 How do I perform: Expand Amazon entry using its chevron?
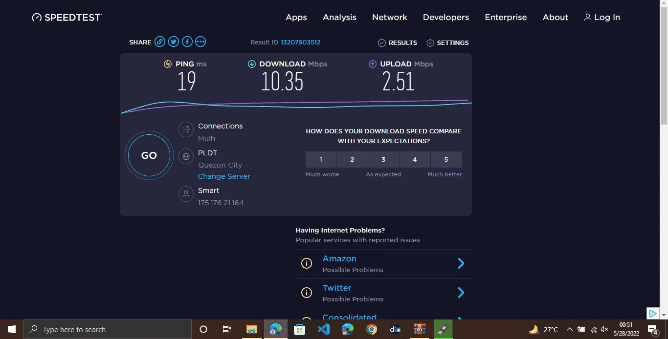pos(461,264)
